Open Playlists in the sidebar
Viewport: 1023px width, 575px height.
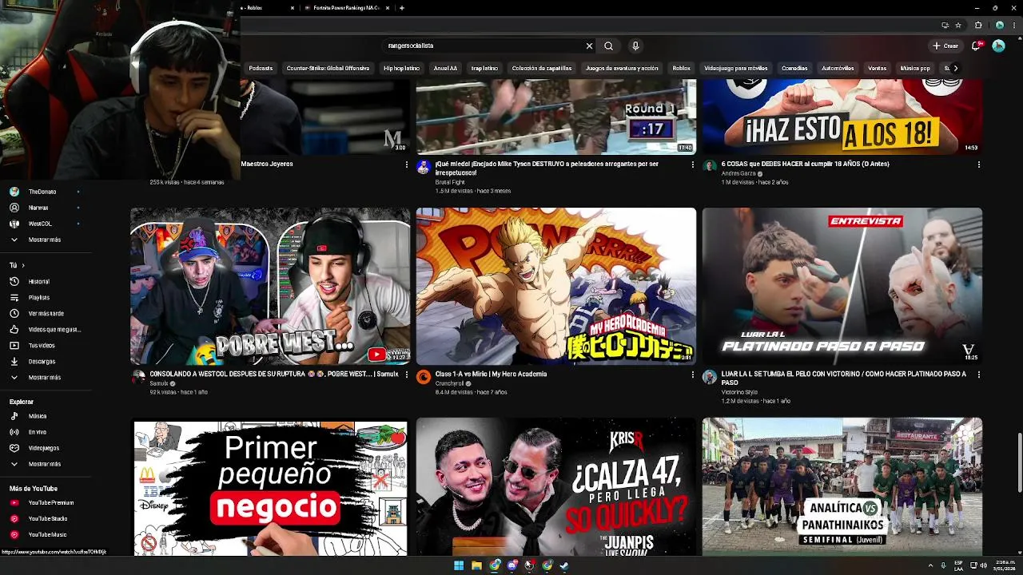(x=38, y=297)
